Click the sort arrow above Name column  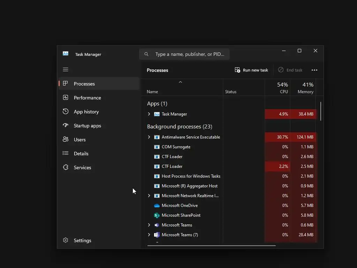click(x=180, y=82)
